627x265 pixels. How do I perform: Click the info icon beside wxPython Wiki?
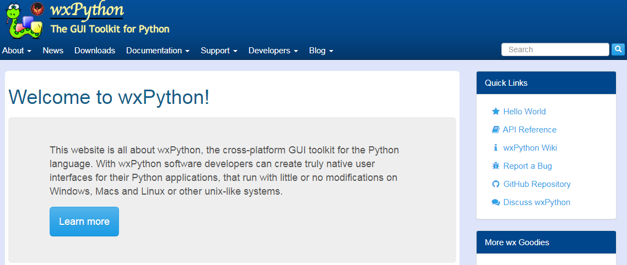tap(496, 148)
